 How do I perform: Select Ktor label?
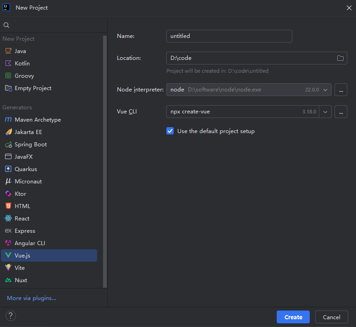click(x=20, y=194)
